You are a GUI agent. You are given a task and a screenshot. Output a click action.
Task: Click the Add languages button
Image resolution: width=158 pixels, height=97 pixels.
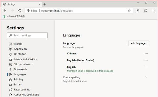pyautogui.click(x=139, y=43)
